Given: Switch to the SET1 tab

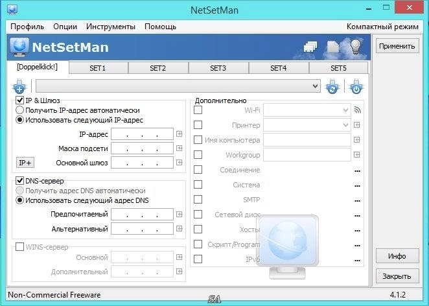Looking at the screenshot, I should 98,68.
